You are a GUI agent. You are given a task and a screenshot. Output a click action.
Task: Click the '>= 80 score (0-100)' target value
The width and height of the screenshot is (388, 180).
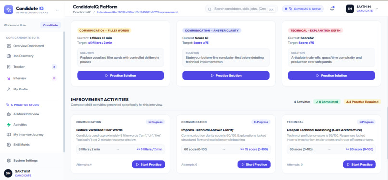359,149
